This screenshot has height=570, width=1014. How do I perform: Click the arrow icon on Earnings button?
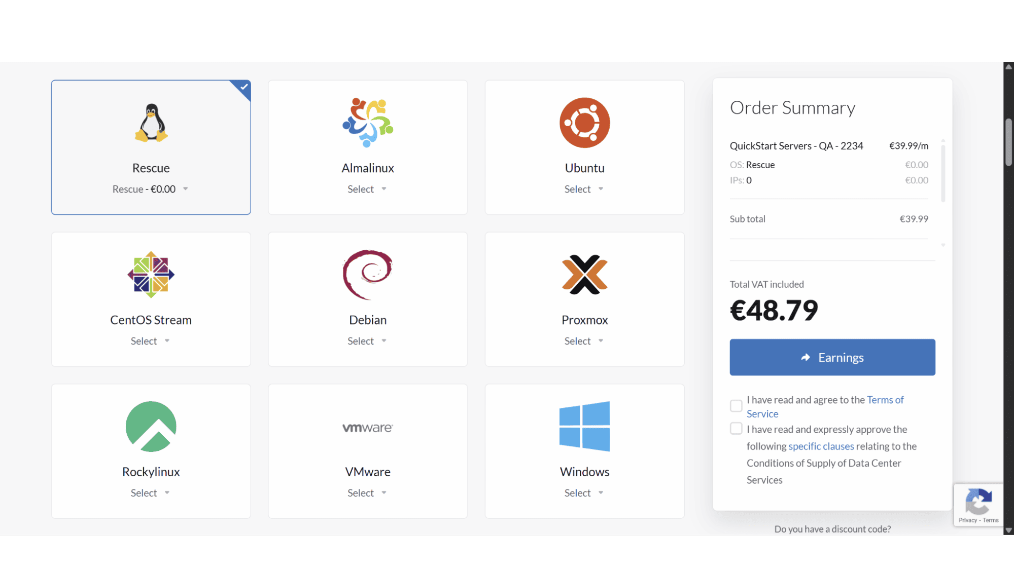click(x=806, y=358)
